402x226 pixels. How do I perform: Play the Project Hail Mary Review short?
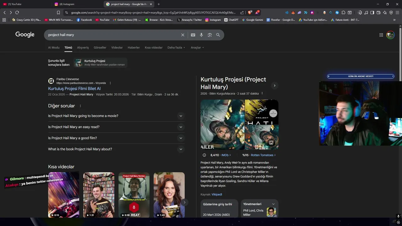pos(134,195)
